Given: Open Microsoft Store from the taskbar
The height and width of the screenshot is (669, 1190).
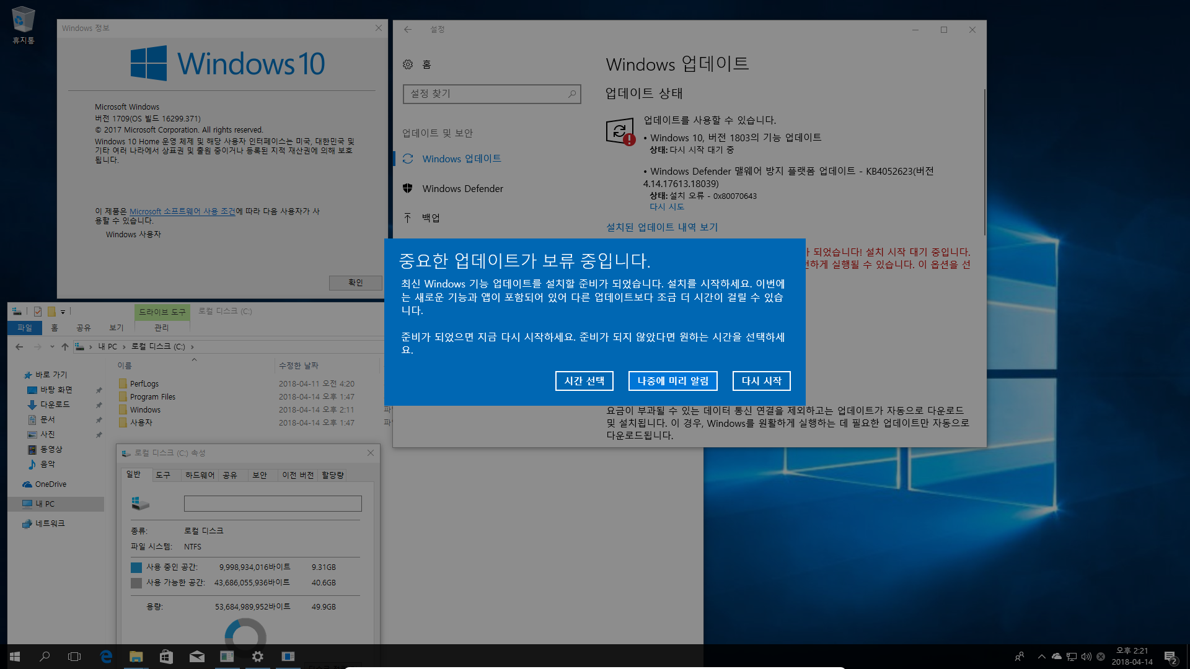Looking at the screenshot, I should click(x=166, y=657).
